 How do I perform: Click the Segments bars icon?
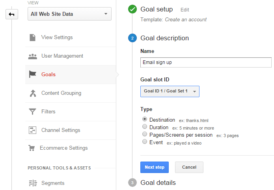point(33,183)
